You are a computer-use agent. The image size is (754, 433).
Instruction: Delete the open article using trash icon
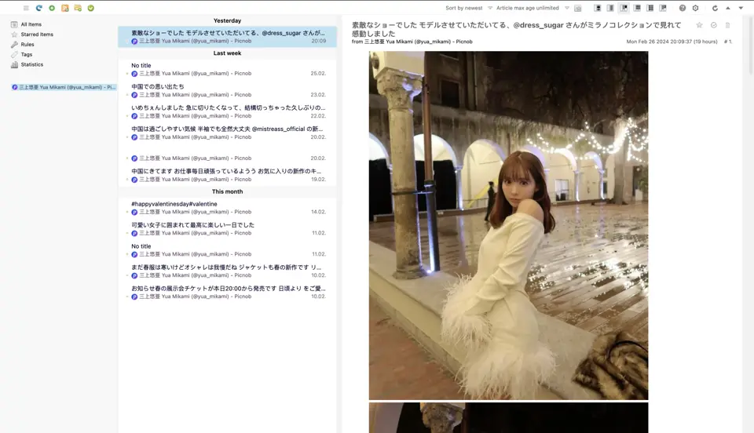coord(727,25)
